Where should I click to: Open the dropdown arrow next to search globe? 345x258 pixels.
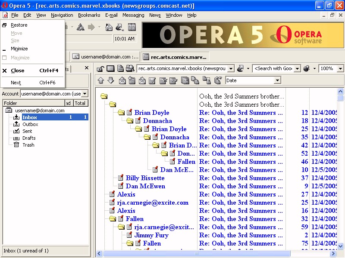click(314, 69)
